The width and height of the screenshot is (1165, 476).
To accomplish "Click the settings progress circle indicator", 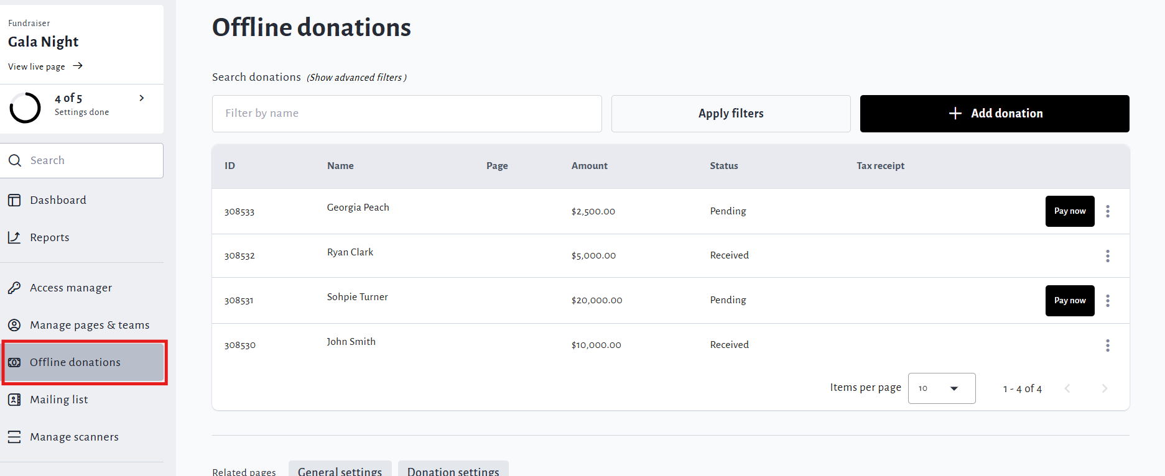I will [26, 108].
